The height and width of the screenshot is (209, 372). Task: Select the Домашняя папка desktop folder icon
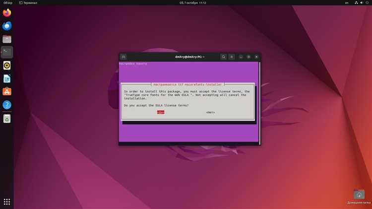[359, 197]
